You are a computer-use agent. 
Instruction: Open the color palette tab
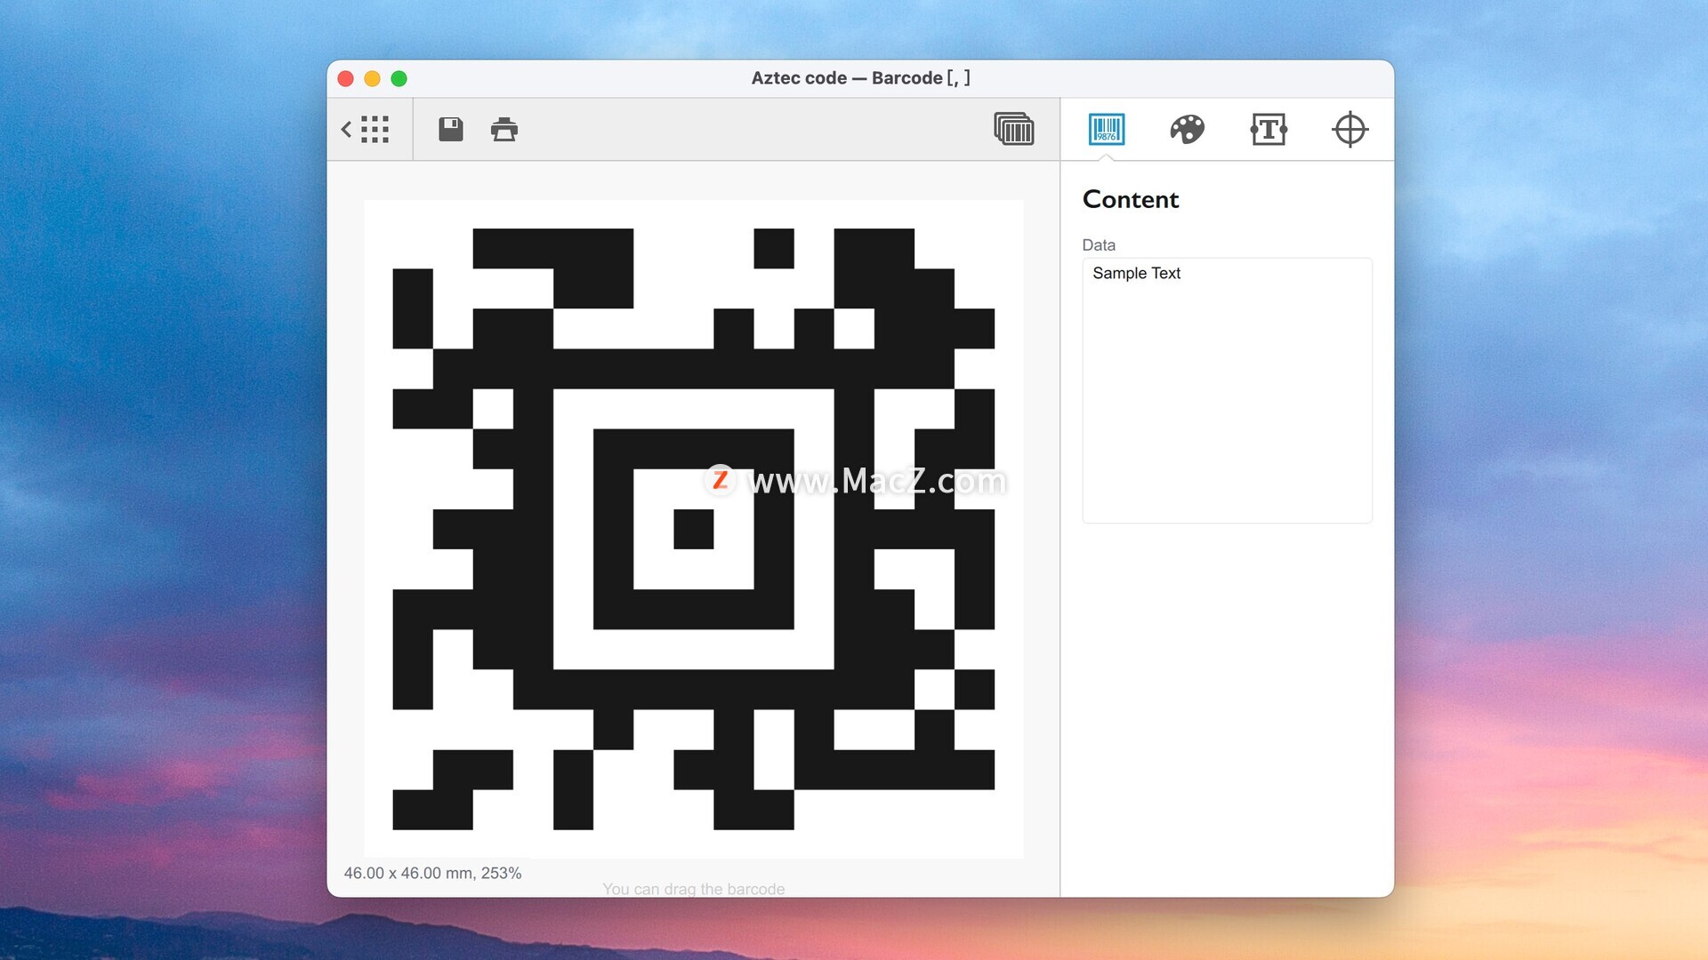1187,130
